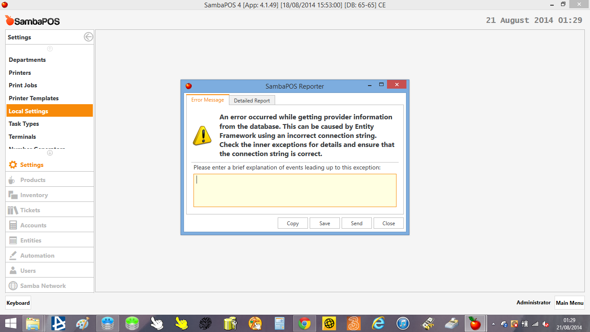Minimize the SambaPOS Reporter dialog
590x332 pixels.
[x=370, y=85]
